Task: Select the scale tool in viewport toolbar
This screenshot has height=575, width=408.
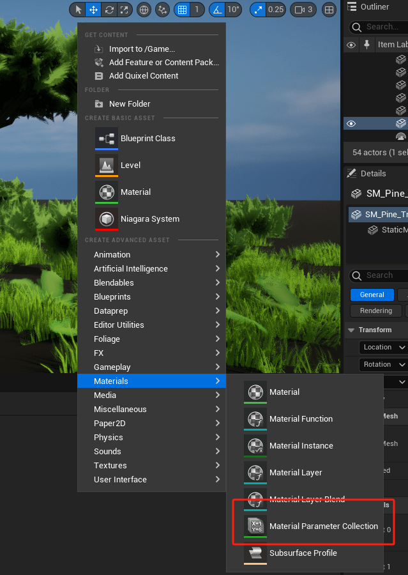Action: click(x=125, y=10)
